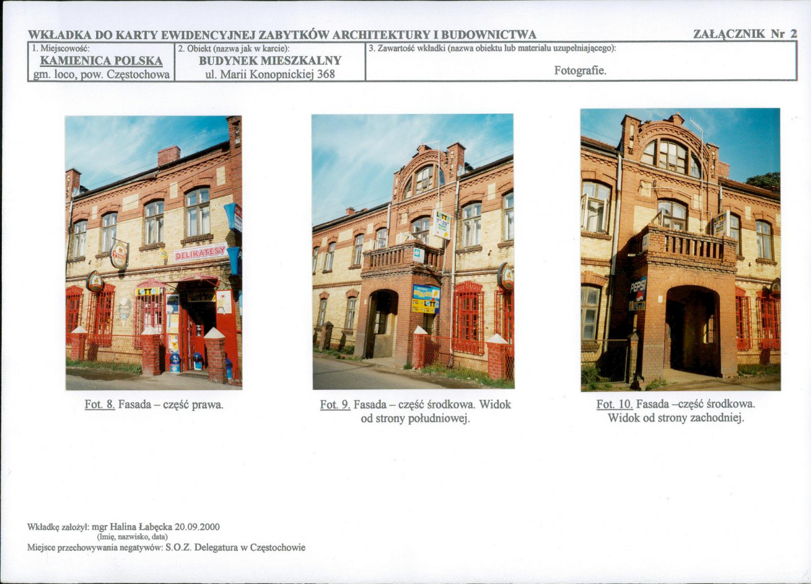
Task: Click the caption line "Widok od strony zachodniej."
Action: click(x=676, y=418)
